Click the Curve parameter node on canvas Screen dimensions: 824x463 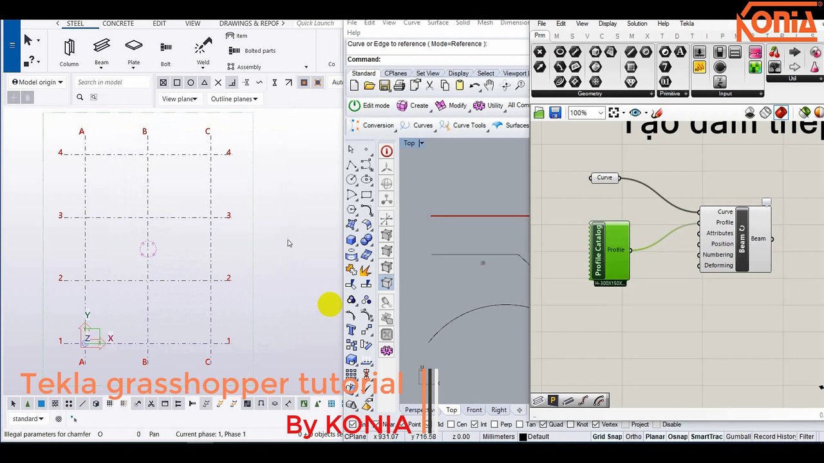(604, 177)
